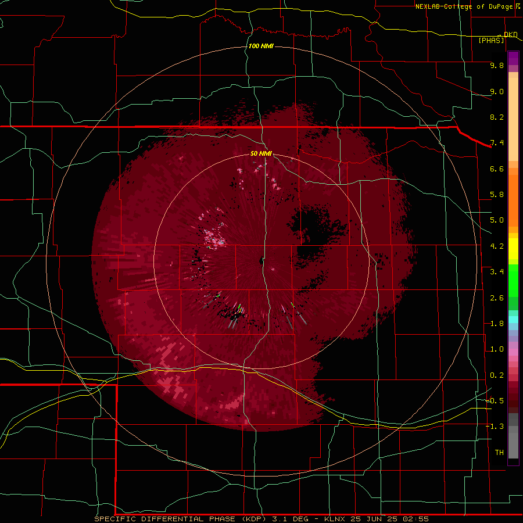Click the radar site center point
The height and width of the screenshot is (523, 523).
261,261
